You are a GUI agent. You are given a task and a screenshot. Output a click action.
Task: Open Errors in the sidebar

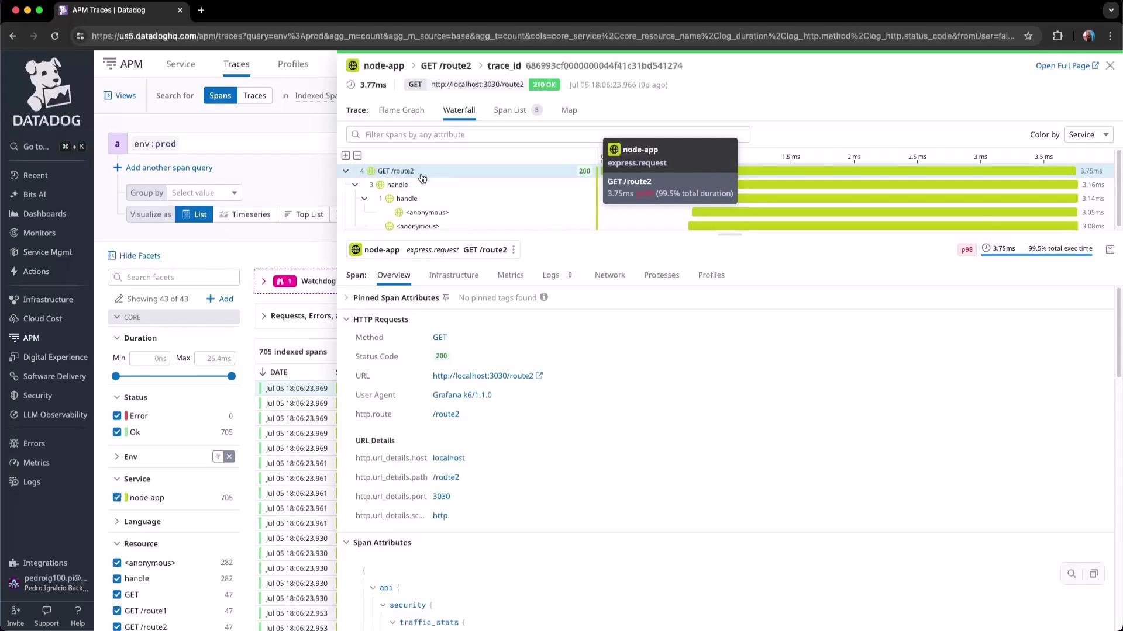point(34,444)
